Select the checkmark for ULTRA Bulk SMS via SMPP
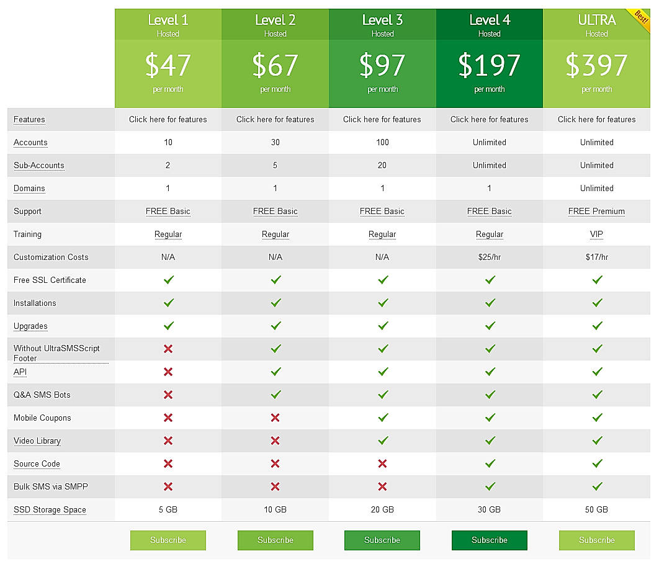Image resolution: width=659 pixels, height=564 pixels. [x=596, y=486]
